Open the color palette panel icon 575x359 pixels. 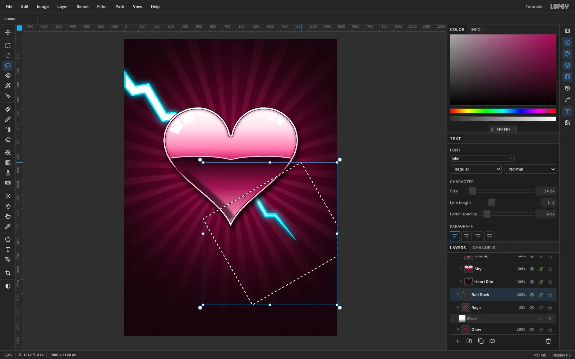(x=567, y=54)
